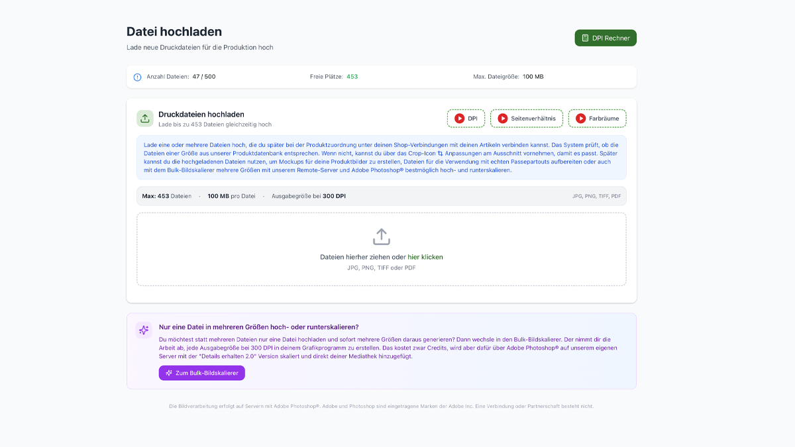The width and height of the screenshot is (795, 447).
Task: Go to the Bulk-Bildskalierer
Action: pos(201,373)
